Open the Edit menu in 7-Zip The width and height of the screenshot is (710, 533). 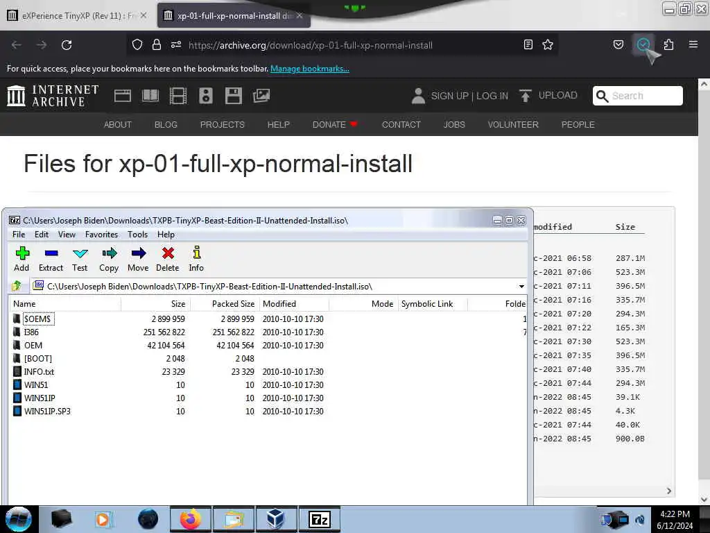pos(41,235)
